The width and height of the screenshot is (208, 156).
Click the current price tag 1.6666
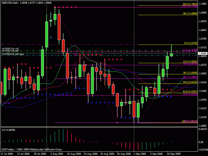pos(203,54)
